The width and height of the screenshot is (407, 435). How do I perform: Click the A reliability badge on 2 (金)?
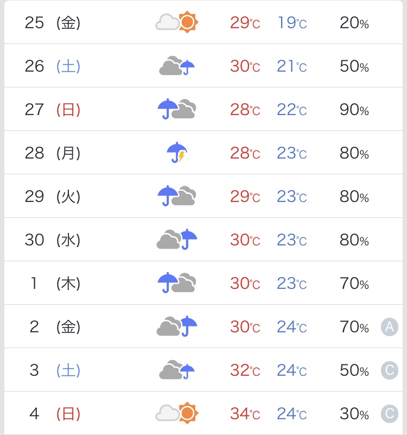[390, 327]
